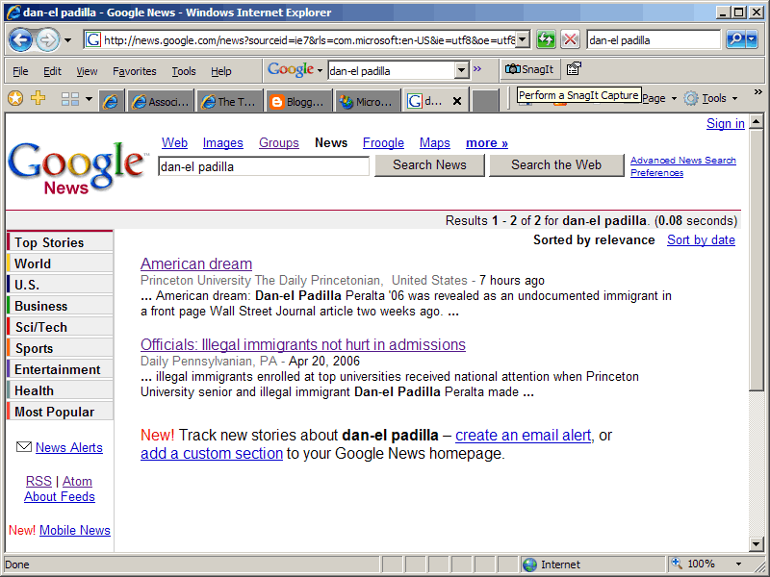Open the zoom level dropdown in status bar
This screenshot has width=770, height=577.
(738, 564)
